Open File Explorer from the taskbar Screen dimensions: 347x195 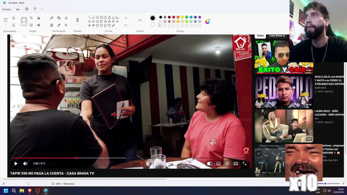[22, 191]
